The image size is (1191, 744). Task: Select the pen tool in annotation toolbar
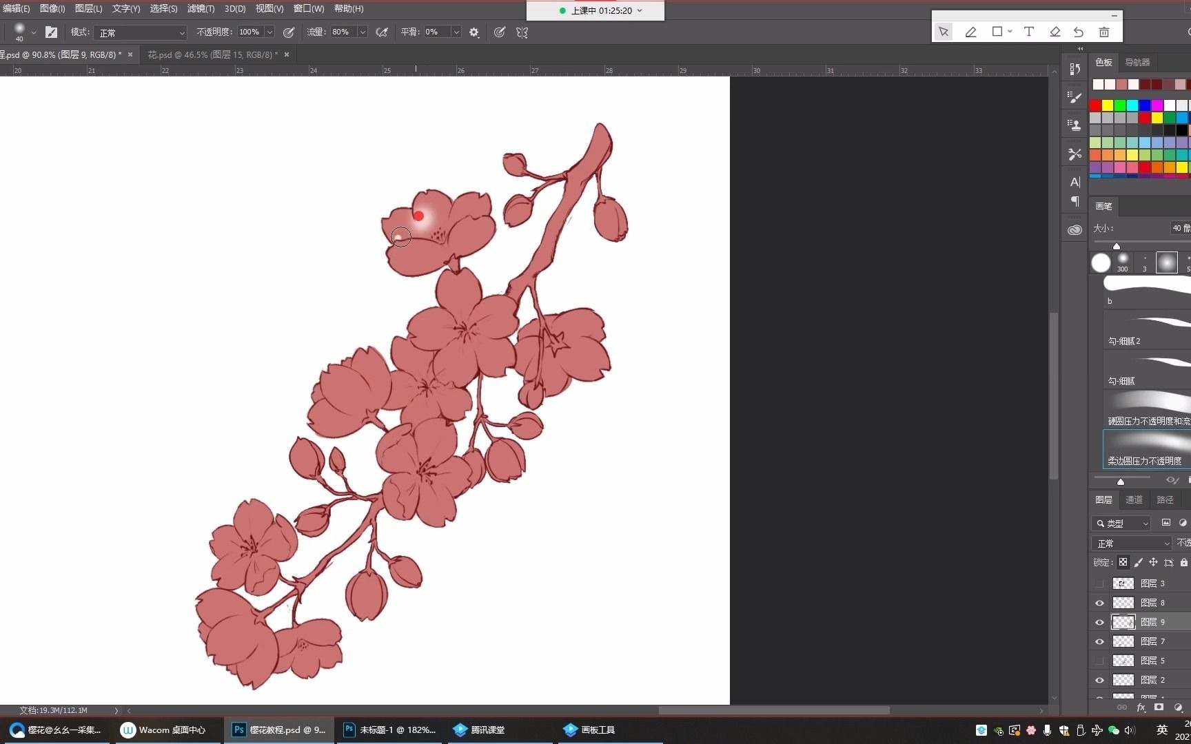[970, 32]
